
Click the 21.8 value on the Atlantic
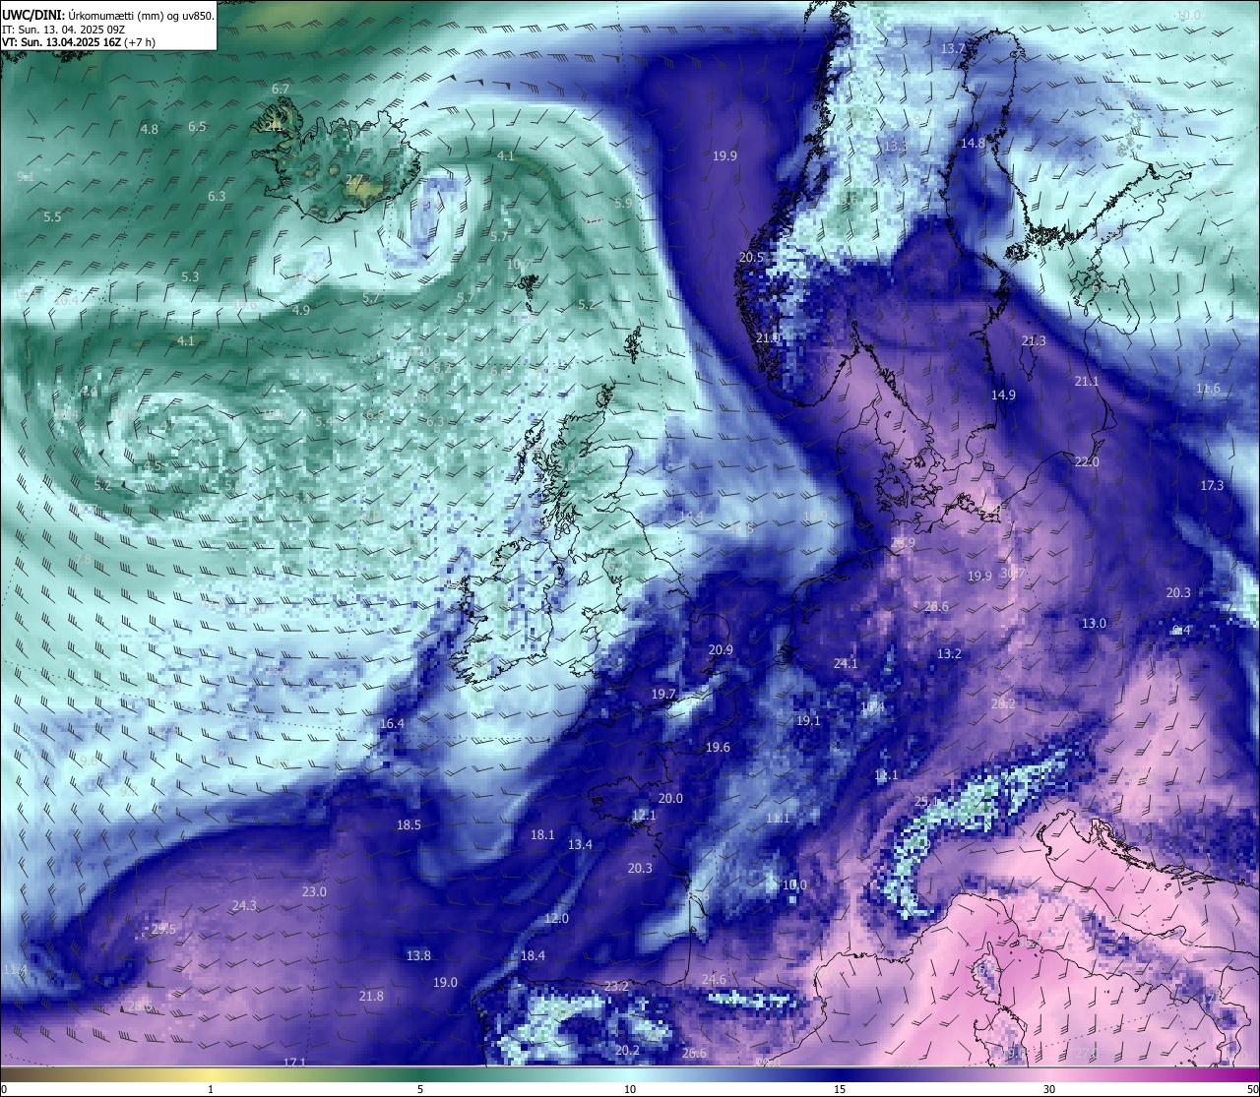coord(371,996)
